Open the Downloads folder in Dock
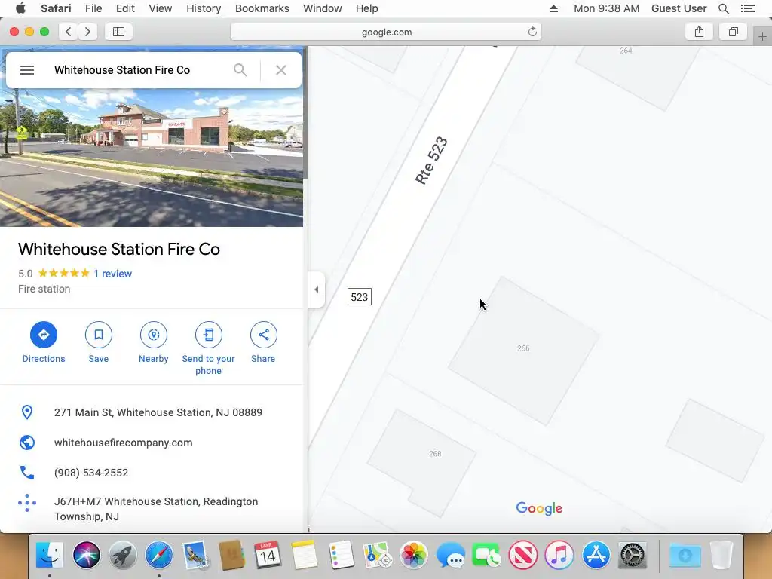The width and height of the screenshot is (772, 579). (685, 555)
